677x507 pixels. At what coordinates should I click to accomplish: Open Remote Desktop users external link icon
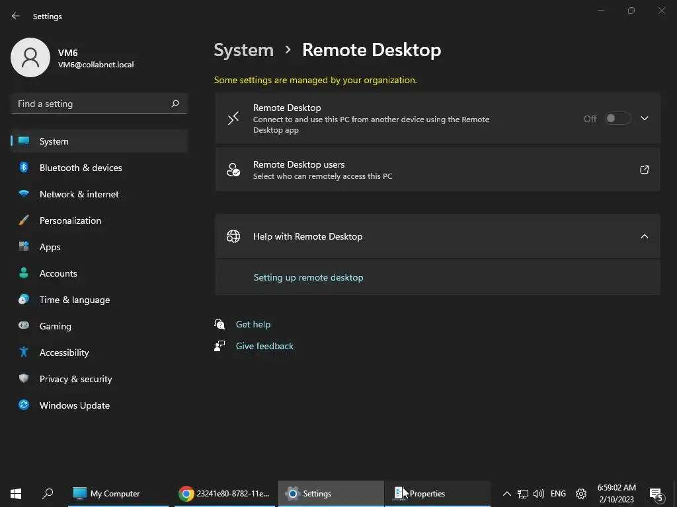pos(644,170)
